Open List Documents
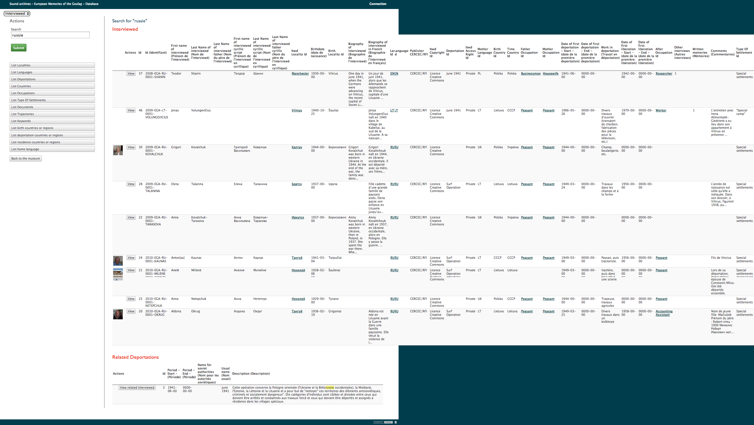The height and width of the screenshot is (425, 754). (x=52, y=107)
